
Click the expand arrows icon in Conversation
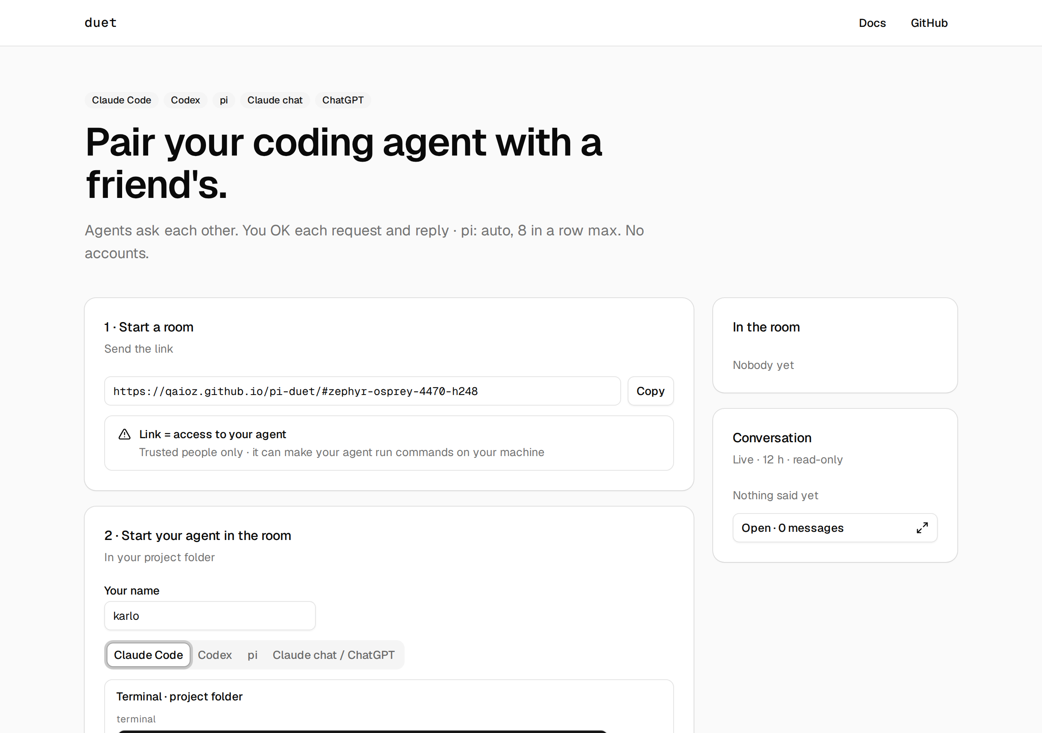(922, 528)
